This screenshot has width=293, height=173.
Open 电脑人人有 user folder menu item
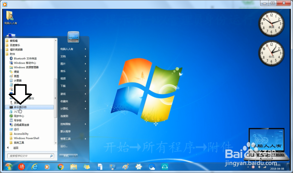pos(73,49)
